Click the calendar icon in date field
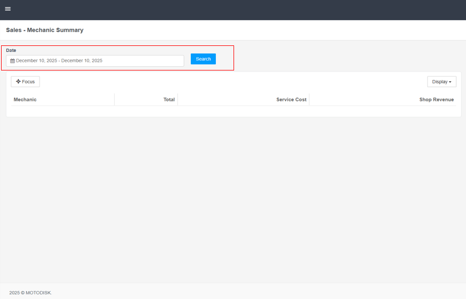The image size is (466, 299). (13, 61)
